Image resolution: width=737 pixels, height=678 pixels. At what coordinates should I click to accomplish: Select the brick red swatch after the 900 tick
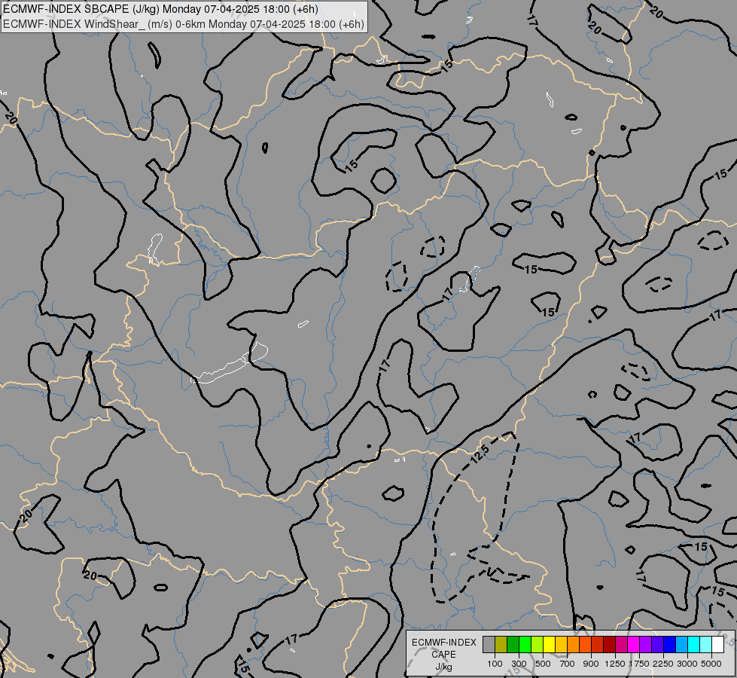coord(598,644)
